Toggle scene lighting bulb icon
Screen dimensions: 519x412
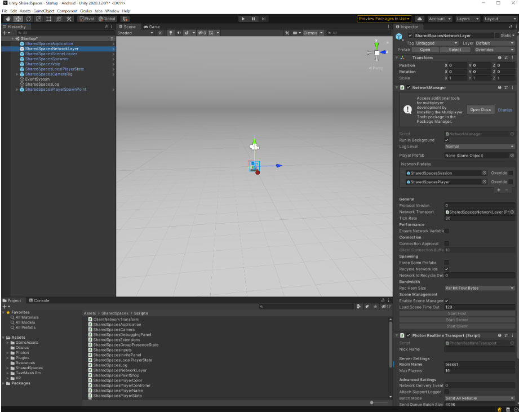170,33
